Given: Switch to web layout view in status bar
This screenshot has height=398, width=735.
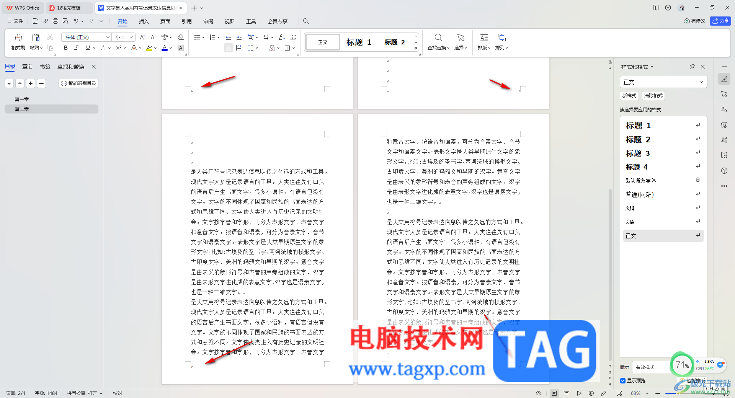Looking at the screenshot, I should [x=591, y=393].
